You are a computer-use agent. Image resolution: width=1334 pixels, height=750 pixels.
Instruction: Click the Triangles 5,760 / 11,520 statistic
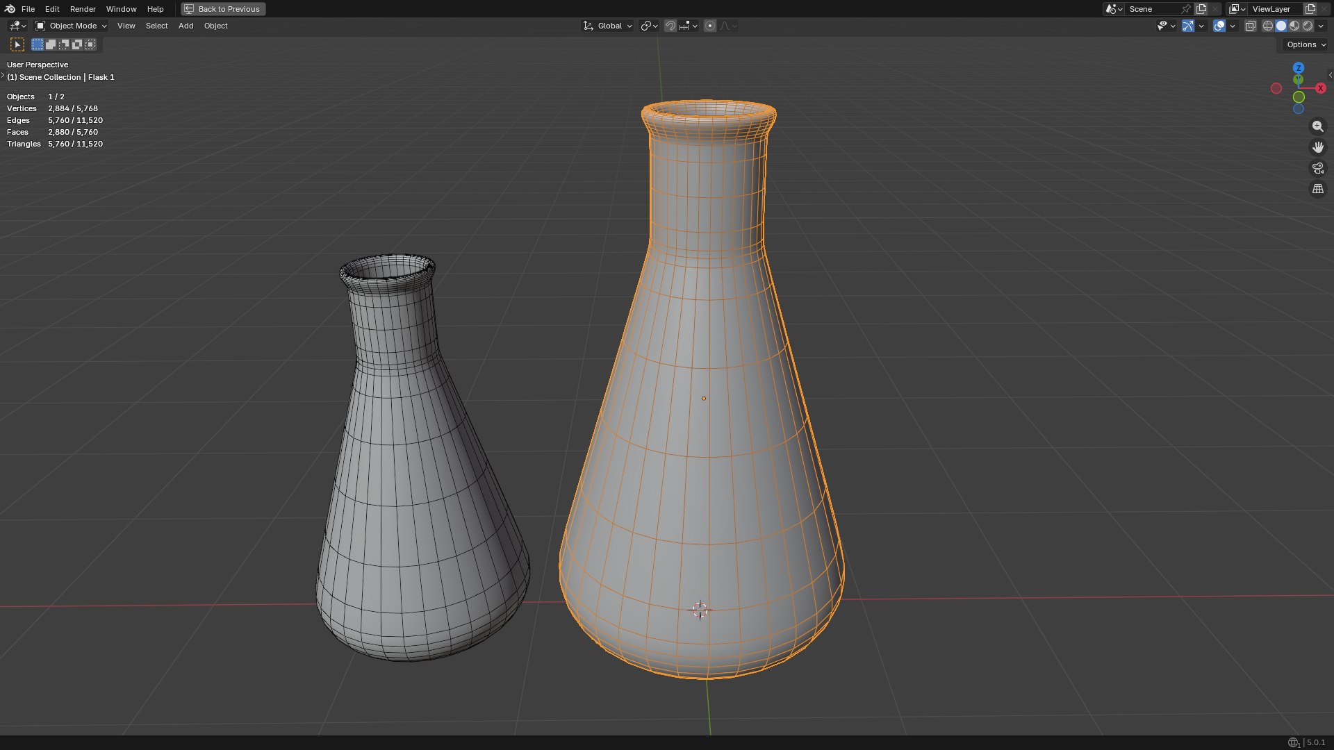tap(55, 144)
